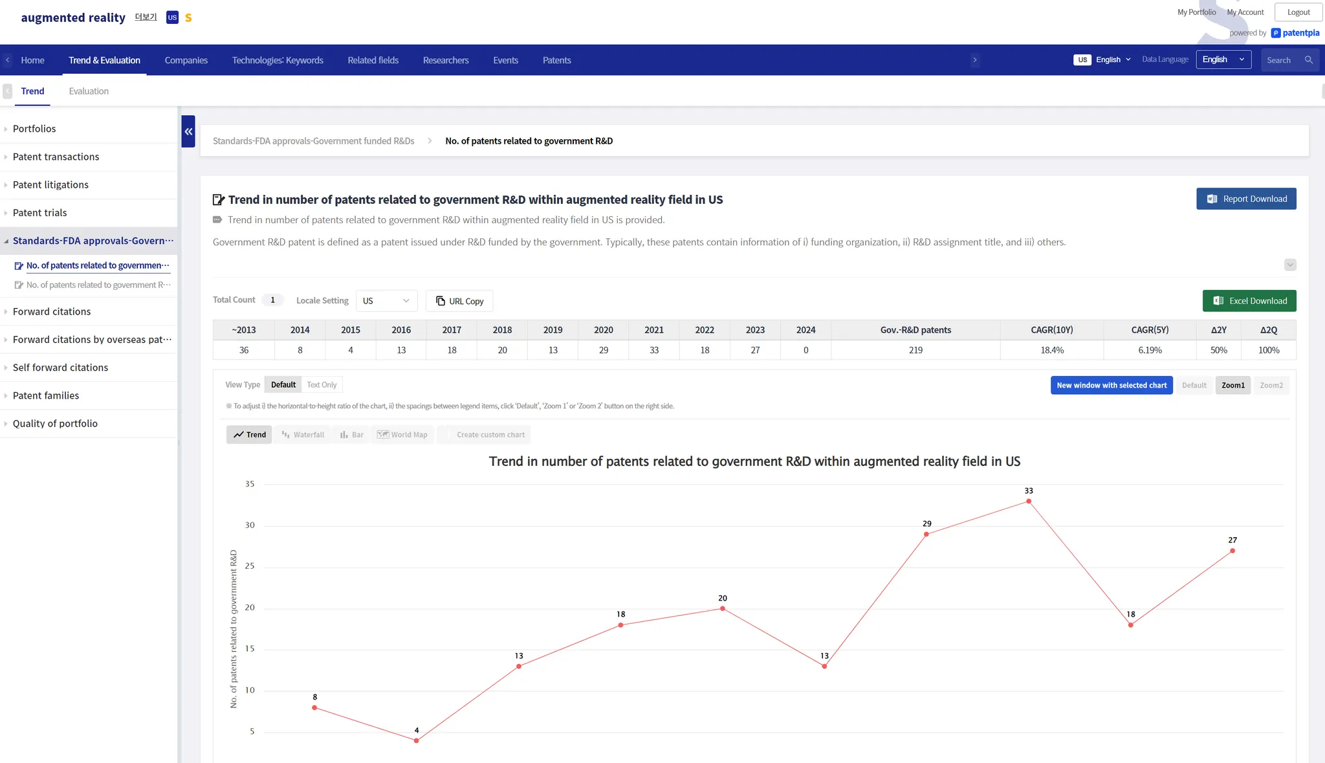Click the yellow S badge icon
The width and height of the screenshot is (1325, 763).
pyautogui.click(x=188, y=17)
